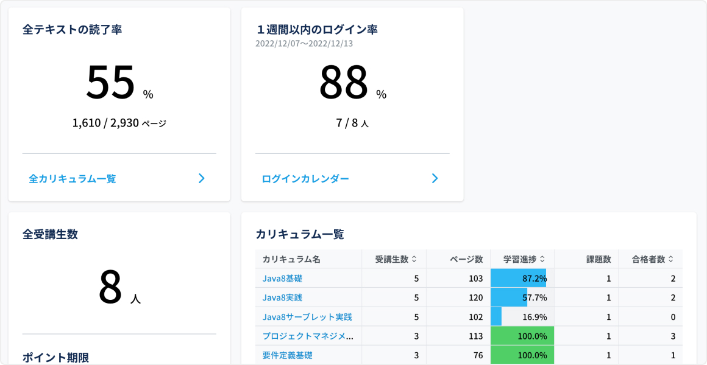Open the ログインカレンダー link
The image size is (707, 365).
[x=305, y=179]
